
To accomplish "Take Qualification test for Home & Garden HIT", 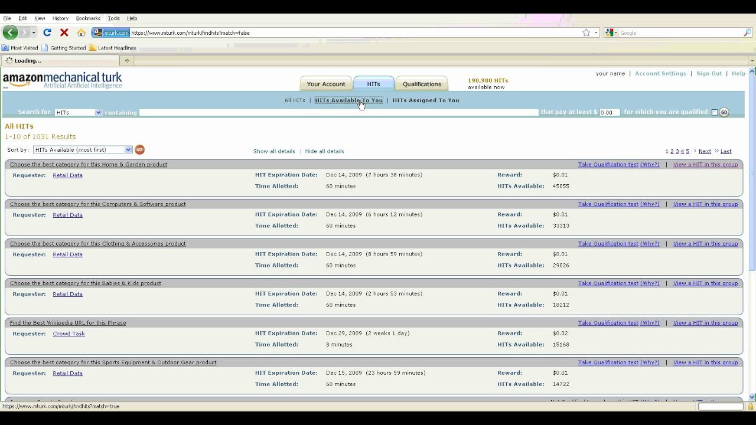I will [608, 165].
